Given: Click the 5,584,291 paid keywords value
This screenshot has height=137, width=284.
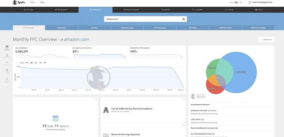Looking at the screenshot, I should click(x=22, y=52).
